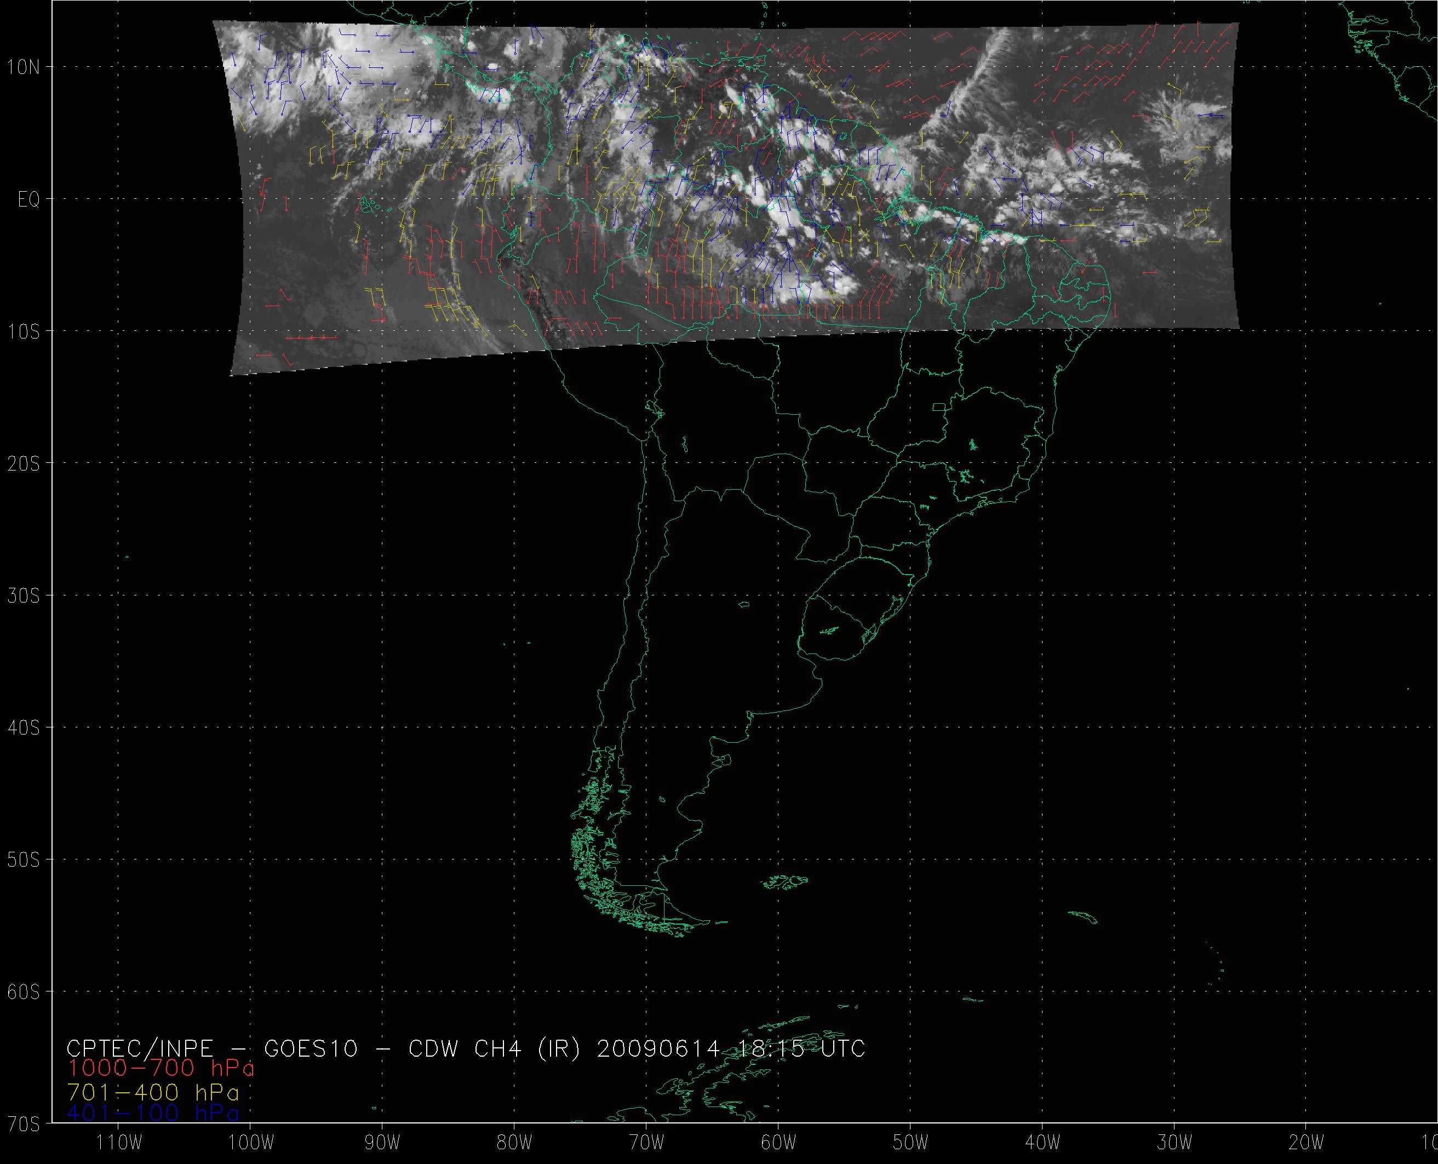
Task: Click the 10N latitude axis label
Action: pos(24,67)
